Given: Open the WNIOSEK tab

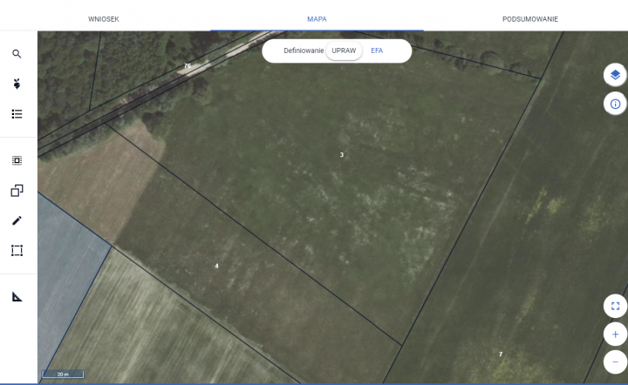Looking at the screenshot, I should click(104, 18).
